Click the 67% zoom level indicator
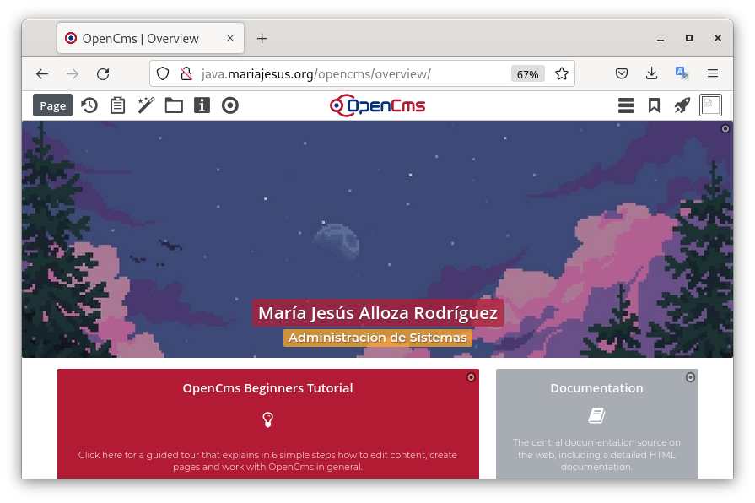Image resolution: width=755 pixels, height=503 pixels. (x=527, y=74)
